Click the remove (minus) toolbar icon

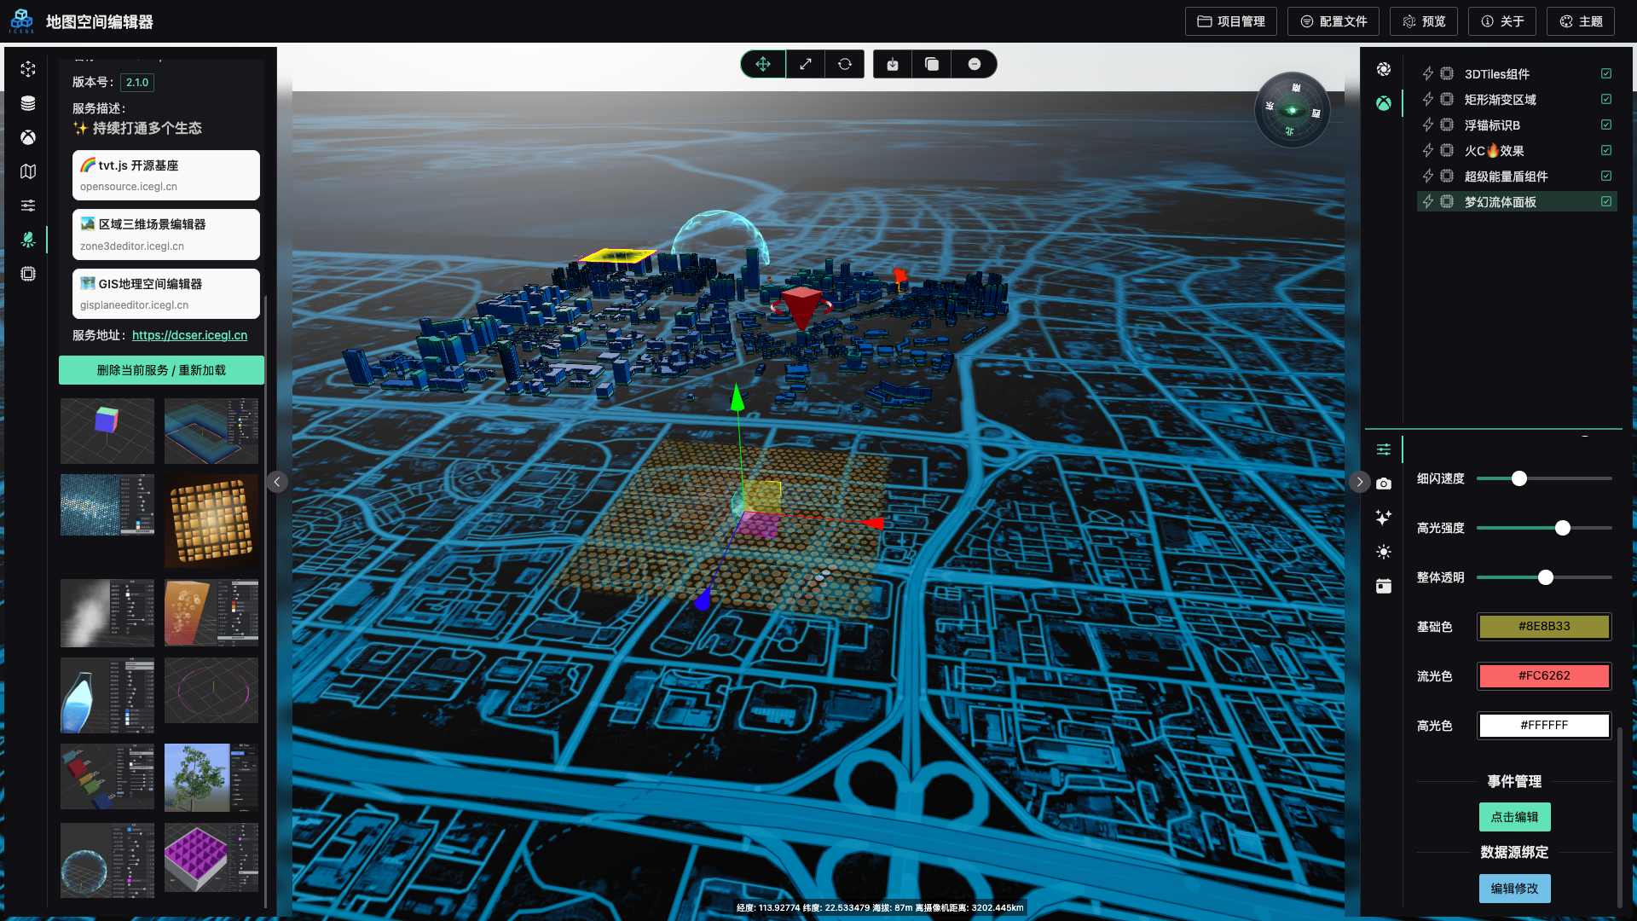coord(974,64)
